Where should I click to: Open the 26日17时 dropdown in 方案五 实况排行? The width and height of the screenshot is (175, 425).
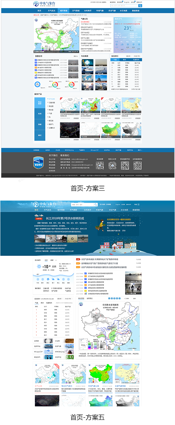(x=69, y=298)
